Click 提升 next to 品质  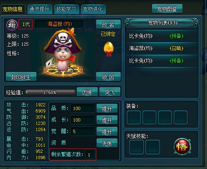point(107,108)
